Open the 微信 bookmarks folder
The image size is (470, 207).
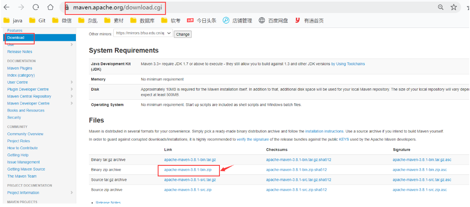pyautogui.click(x=62, y=21)
